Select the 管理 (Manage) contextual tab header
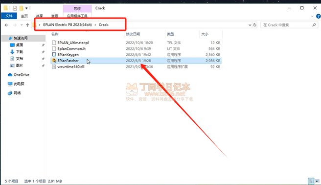 pos(77,9)
